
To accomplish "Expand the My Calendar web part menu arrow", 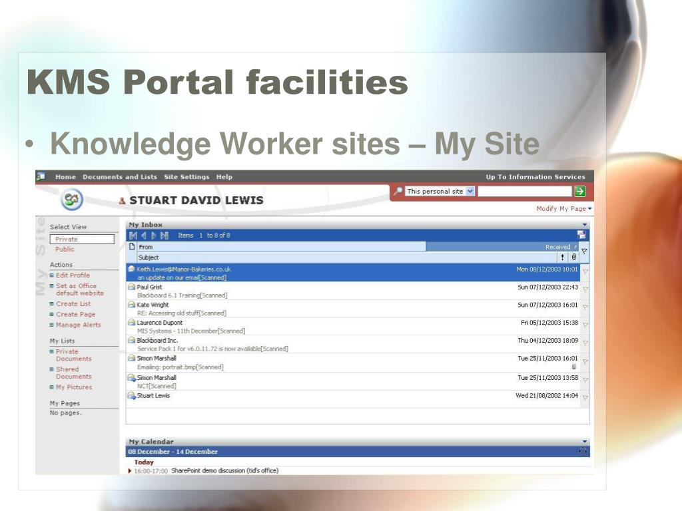I will (585, 442).
